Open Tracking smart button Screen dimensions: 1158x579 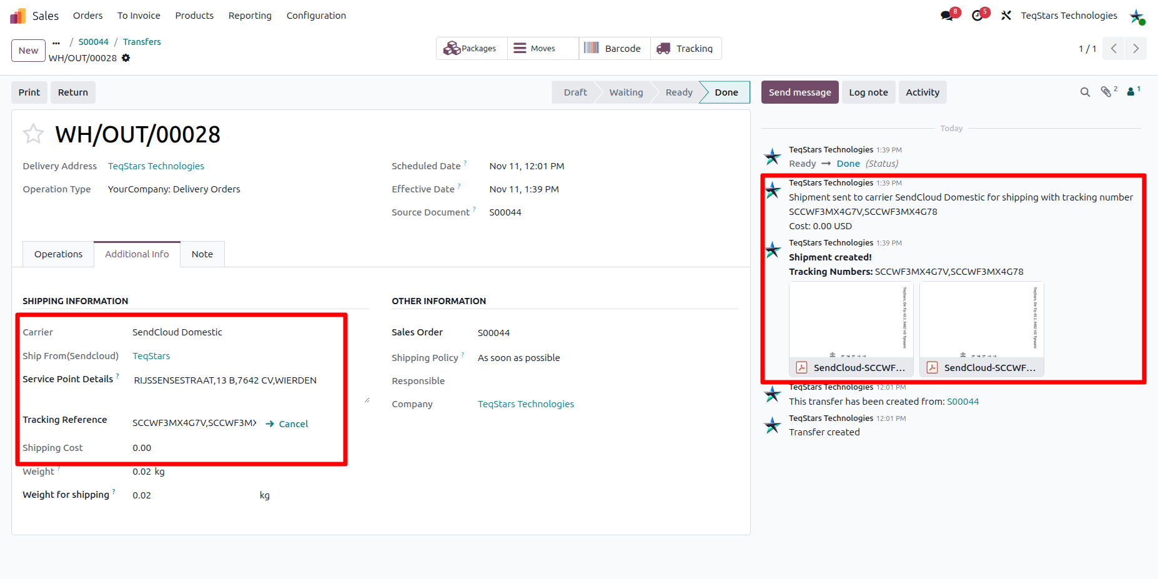[x=686, y=49]
